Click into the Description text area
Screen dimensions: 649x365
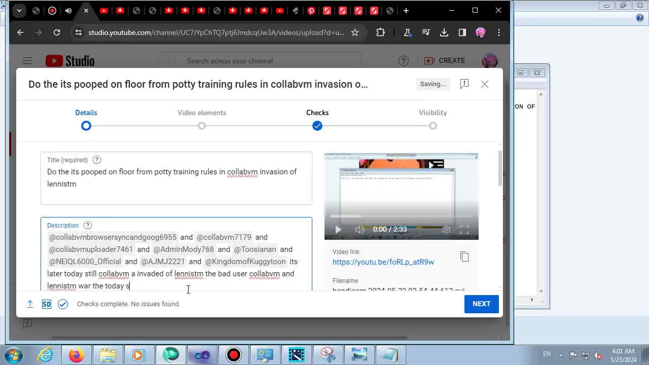coord(176,254)
